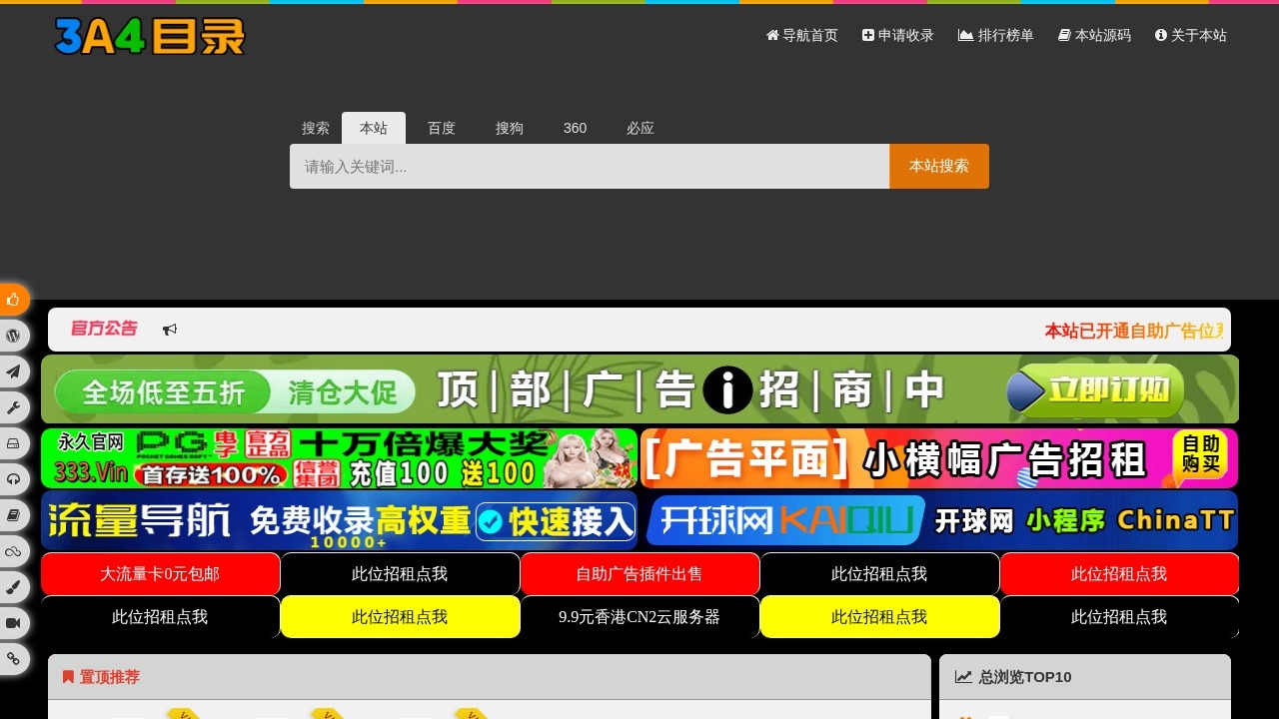Viewport: 1279px width, 719px height.
Task: Click the megaphone announcement icon
Action: pyautogui.click(x=170, y=330)
